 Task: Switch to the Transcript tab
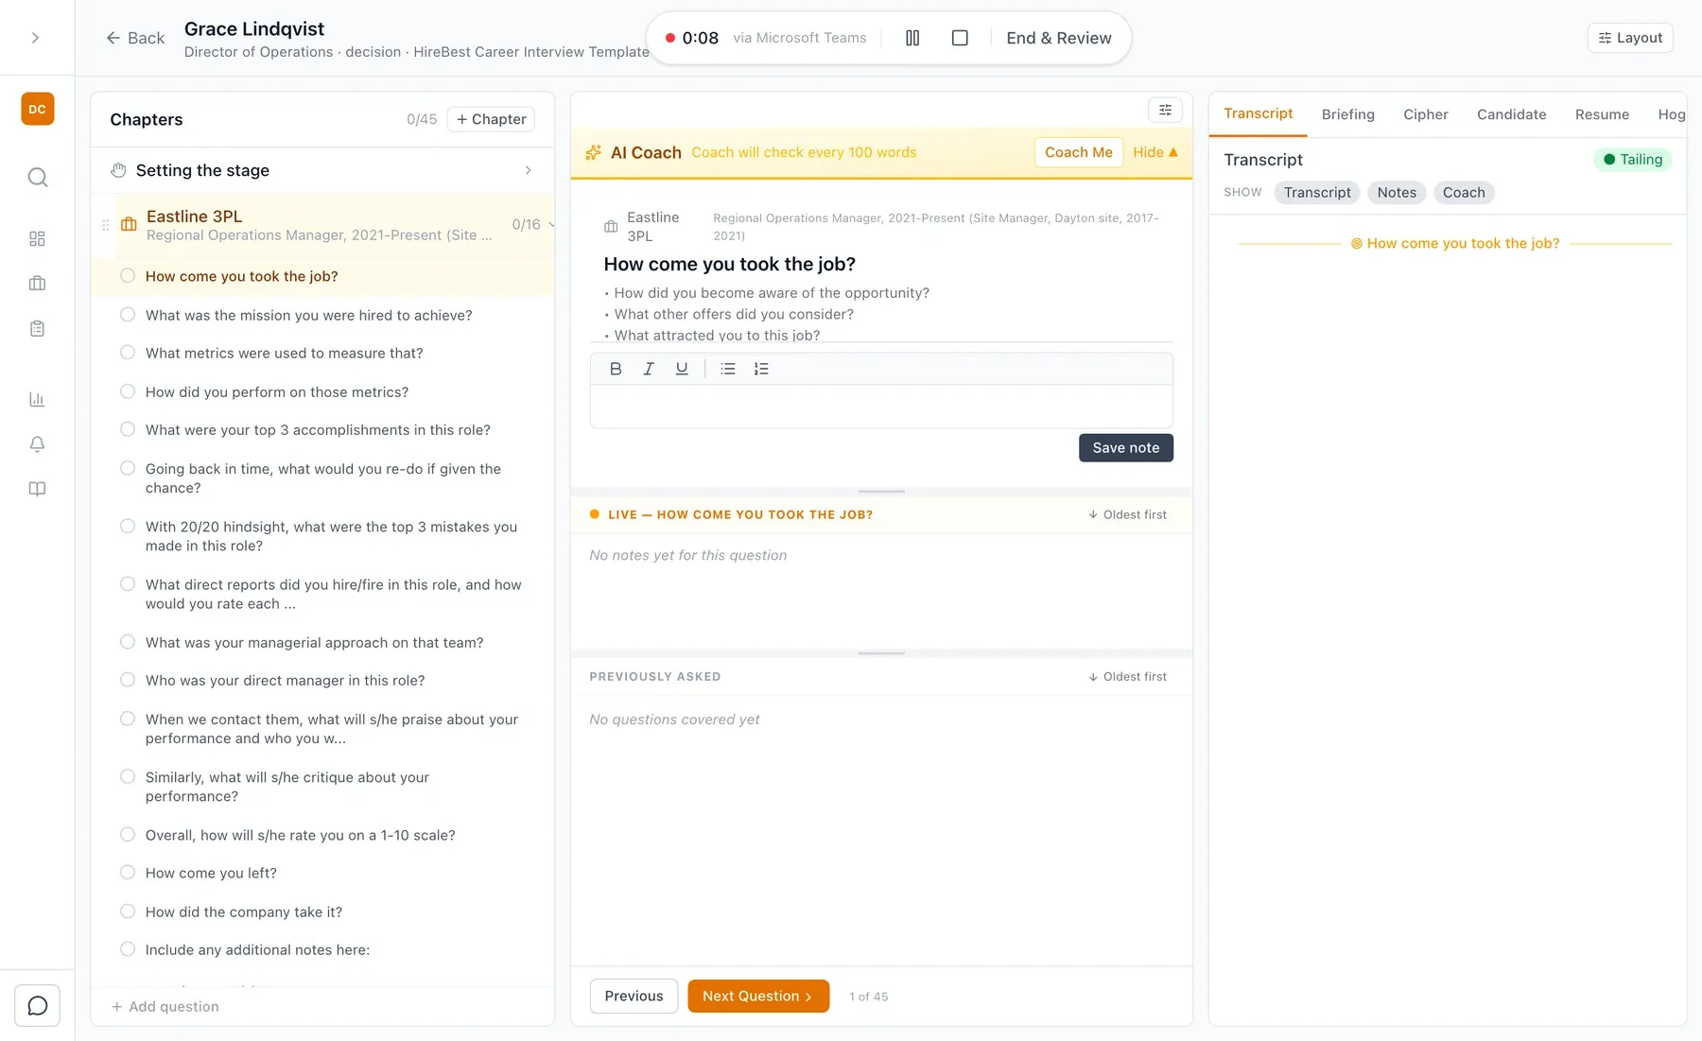[1258, 113]
